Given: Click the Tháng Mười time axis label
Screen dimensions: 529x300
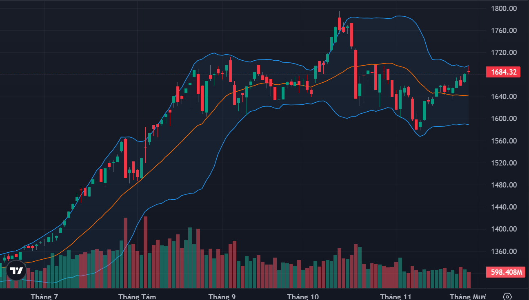Looking at the screenshot, I should (x=466, y=296).
